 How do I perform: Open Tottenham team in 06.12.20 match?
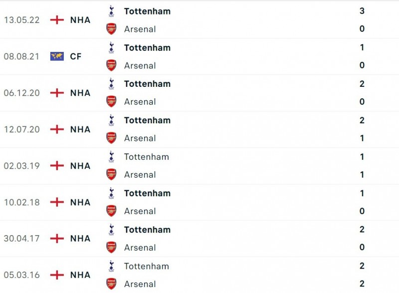tap(147, 84)
